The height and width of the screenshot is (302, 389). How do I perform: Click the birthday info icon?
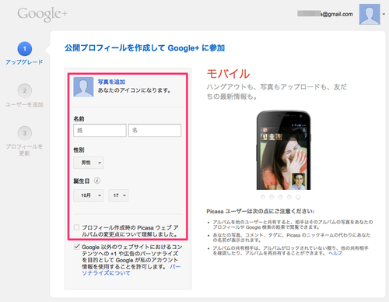(x=97, y=181)
